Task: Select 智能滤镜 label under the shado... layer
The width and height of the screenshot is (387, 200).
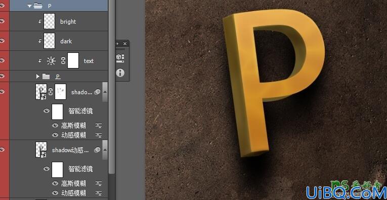Action: (x=81, y=111)
